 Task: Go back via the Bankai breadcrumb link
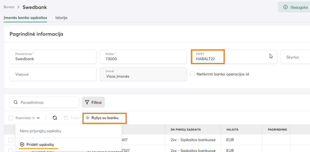tap(9, 7)
